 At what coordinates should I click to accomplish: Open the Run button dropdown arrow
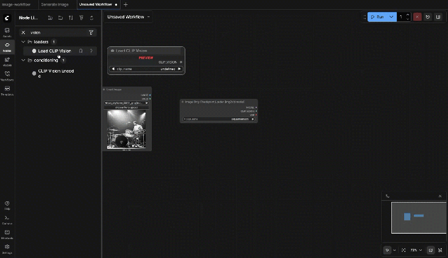coord(391,17)
